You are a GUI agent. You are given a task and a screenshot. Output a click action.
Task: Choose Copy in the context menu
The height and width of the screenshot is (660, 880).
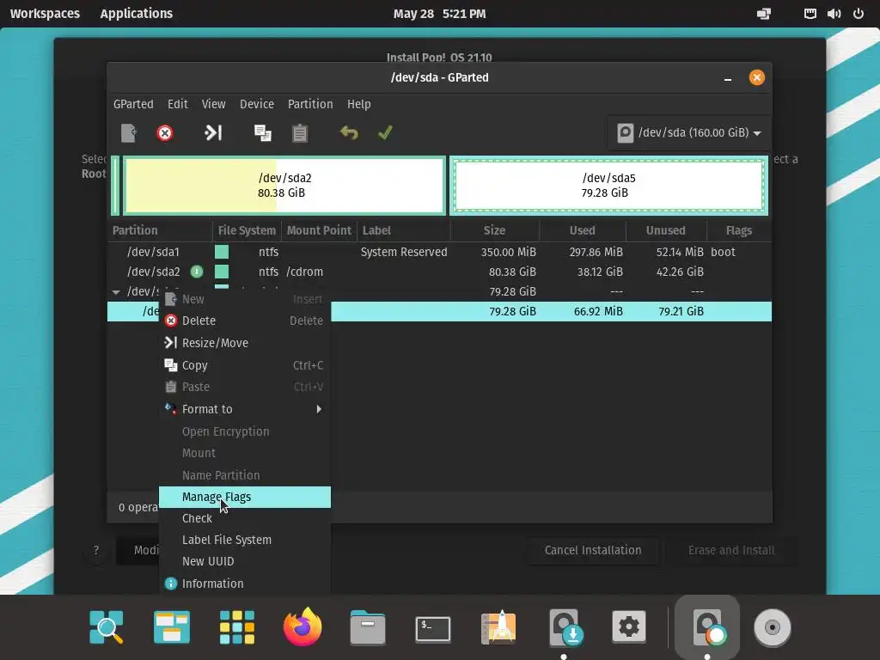coord(245,365)
